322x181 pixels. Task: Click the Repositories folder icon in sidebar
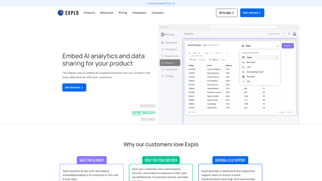162,56
